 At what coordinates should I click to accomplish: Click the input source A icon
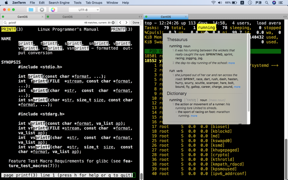(242, 3)
